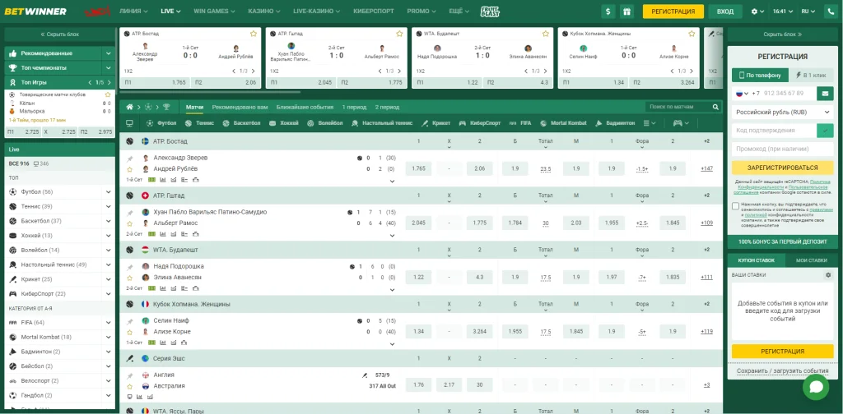The width and height of the screenshot is (843, 414).
Task: Pin the Англия vs Австралия match
Action: 129,375
